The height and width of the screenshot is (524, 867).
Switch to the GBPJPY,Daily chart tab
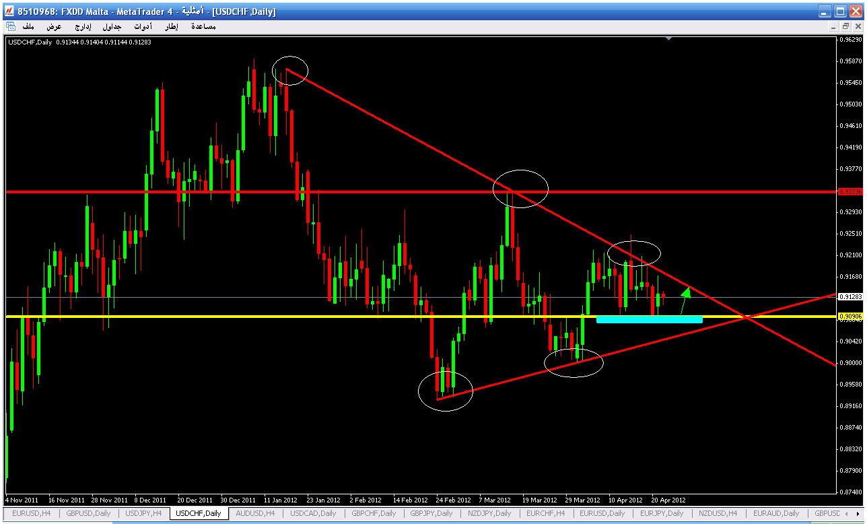point(431,513)
